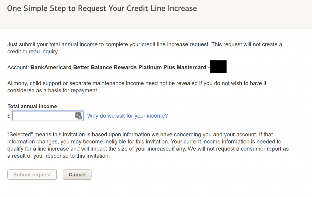This screenshot has height=197, width=312.
Task: Focus the Total annual income input box
Action: 48,116
